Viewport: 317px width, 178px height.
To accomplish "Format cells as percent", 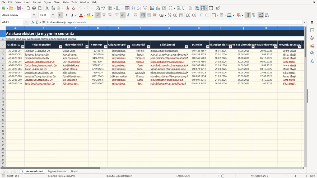I will (169, 15).
